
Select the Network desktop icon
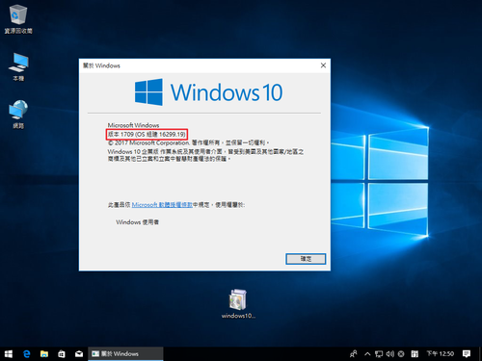point(18,114)
